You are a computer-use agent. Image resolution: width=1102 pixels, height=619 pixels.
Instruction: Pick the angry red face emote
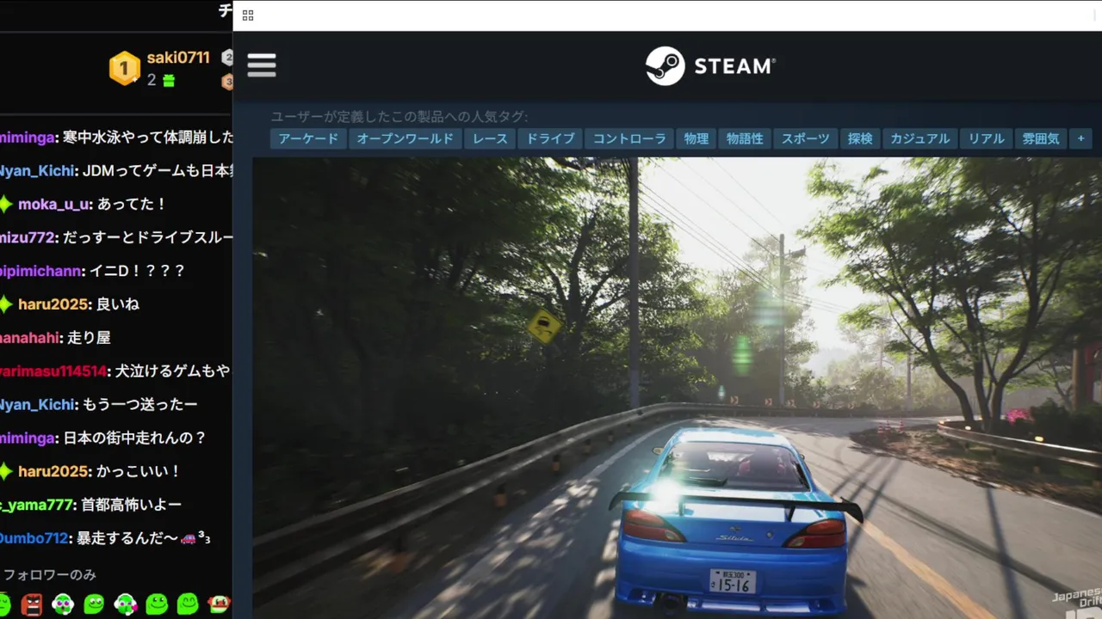tap(32, 604)
